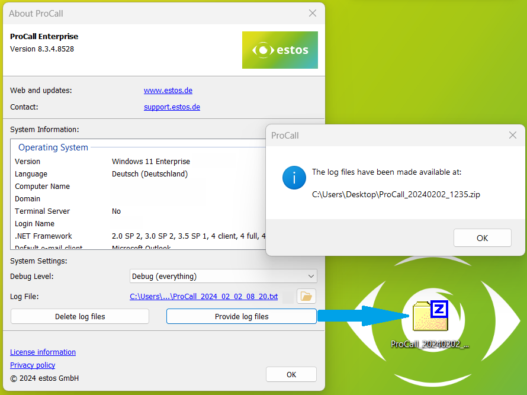527x395 pixels.
Task: Click the blue information icon in ProCall dialog
Action: 294,178
